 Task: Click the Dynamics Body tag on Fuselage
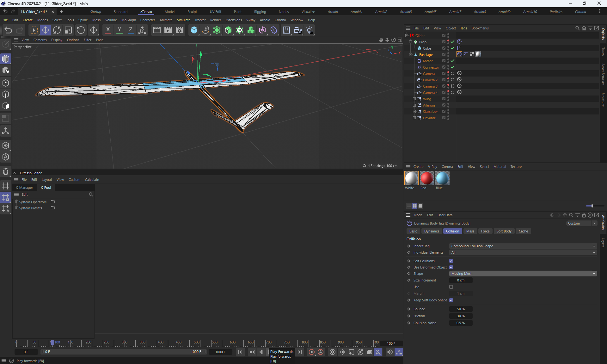point(459,54)
